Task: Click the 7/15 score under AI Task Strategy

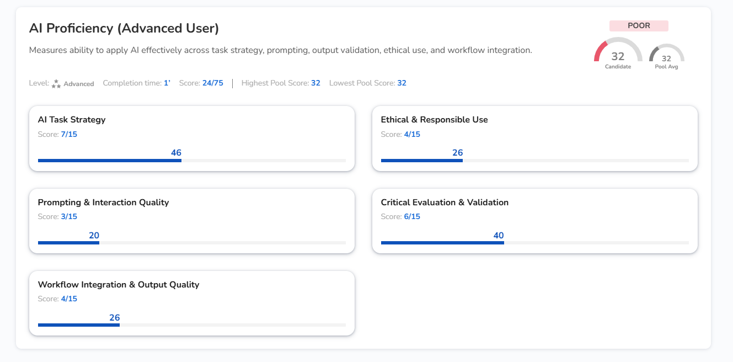Action: 69,134
